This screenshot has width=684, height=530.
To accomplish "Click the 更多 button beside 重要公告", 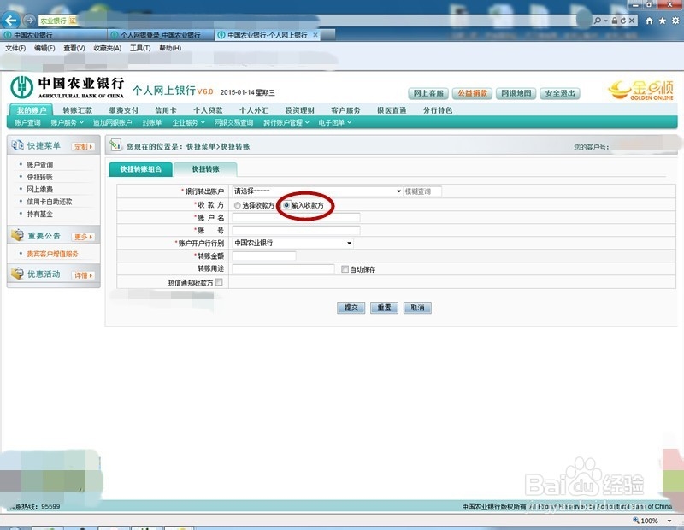I will tap(83, 237).
